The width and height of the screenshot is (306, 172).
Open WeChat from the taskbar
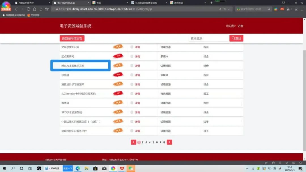[x=131, y=168]
